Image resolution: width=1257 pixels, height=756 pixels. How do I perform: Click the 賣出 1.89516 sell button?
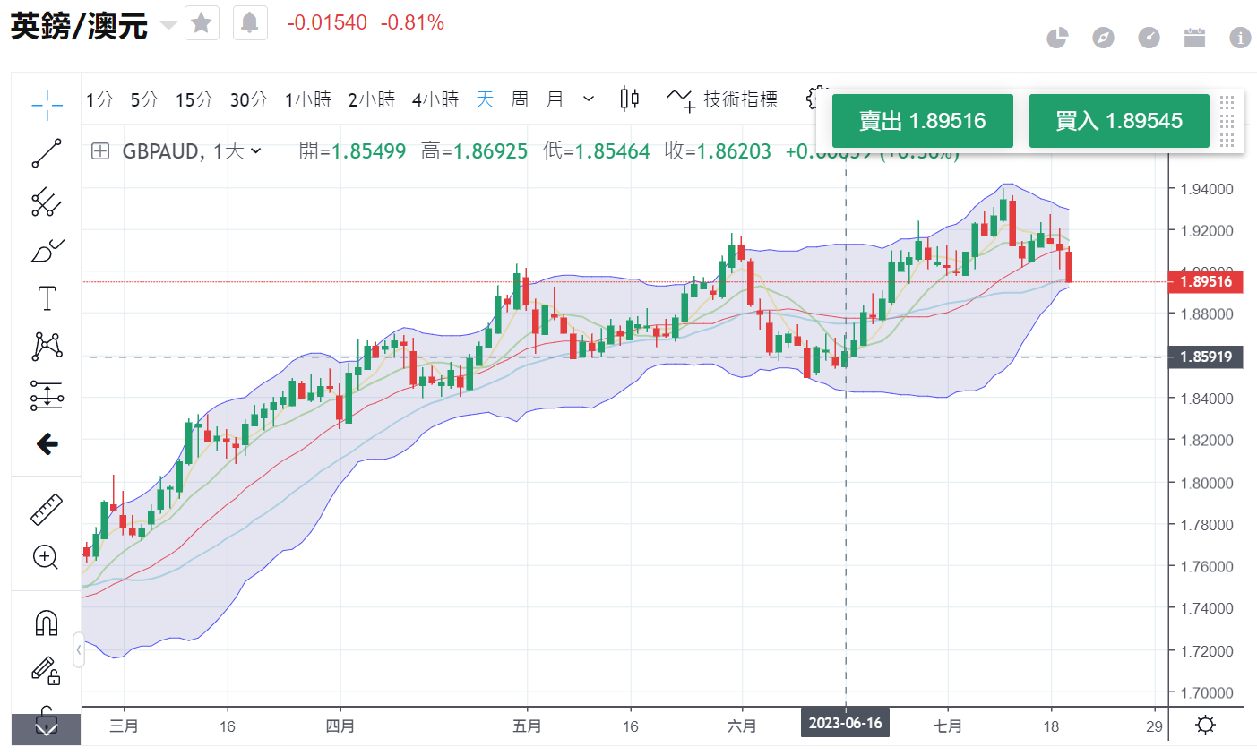point(922,121)
